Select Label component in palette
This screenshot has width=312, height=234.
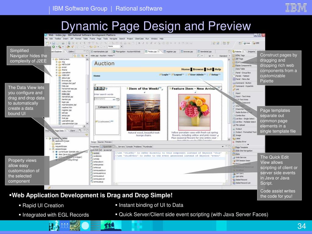(x=236, y=139)
